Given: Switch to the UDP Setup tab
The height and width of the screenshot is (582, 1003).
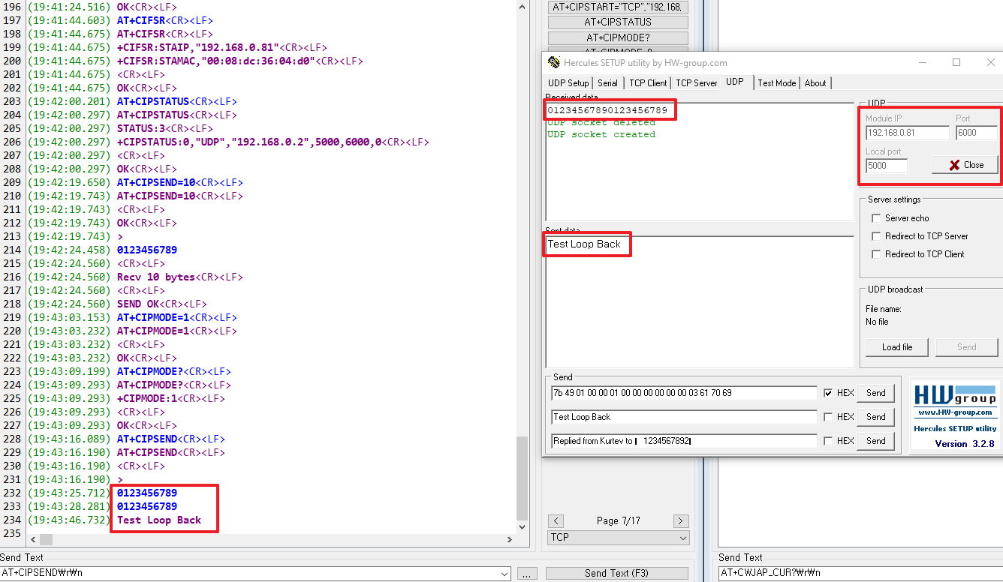Looking at the screenshot, I should [568, 83].
